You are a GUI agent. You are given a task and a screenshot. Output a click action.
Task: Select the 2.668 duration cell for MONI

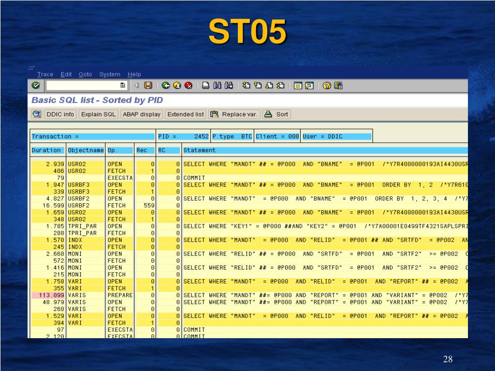tap(48, 254)
